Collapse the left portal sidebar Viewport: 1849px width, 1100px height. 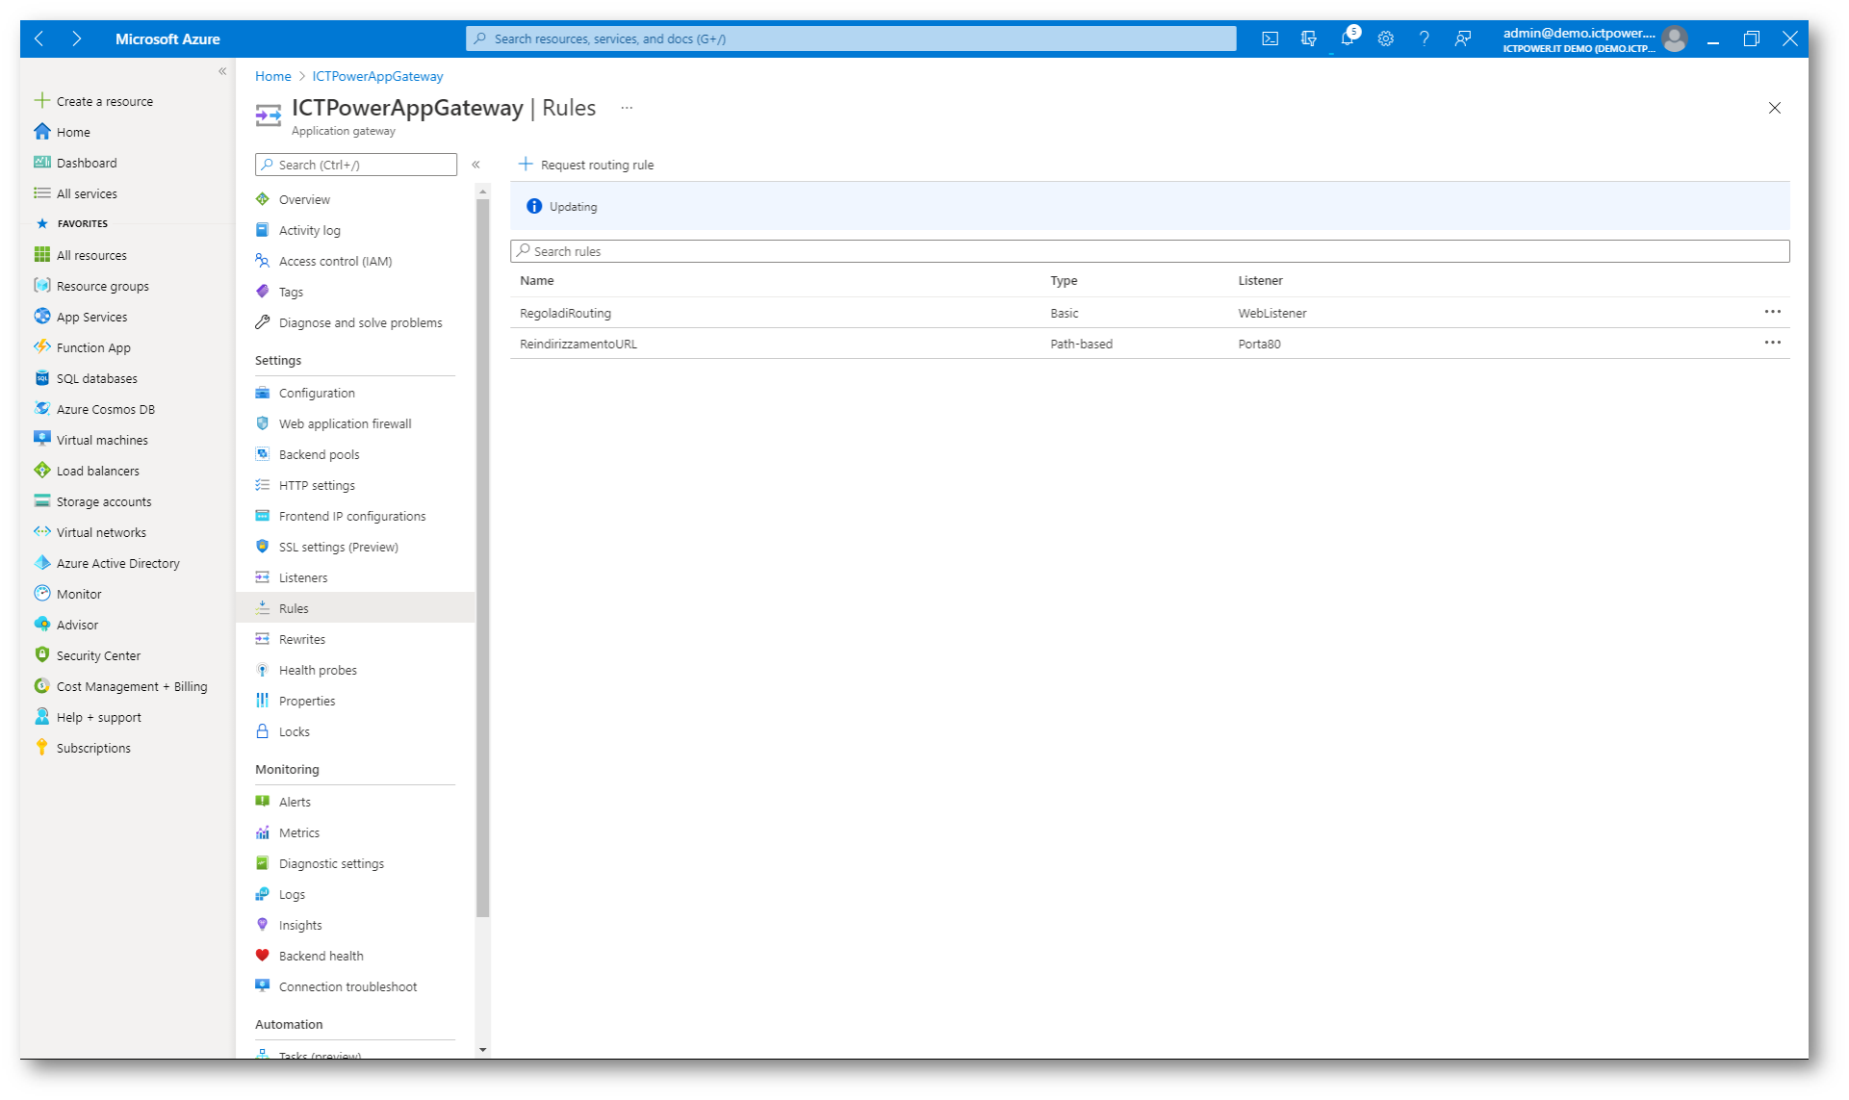tap(222, 70)
